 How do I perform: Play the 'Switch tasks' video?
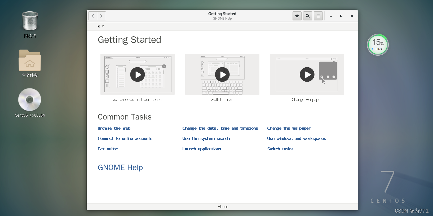pyautogui.click(x=222, y=74)
